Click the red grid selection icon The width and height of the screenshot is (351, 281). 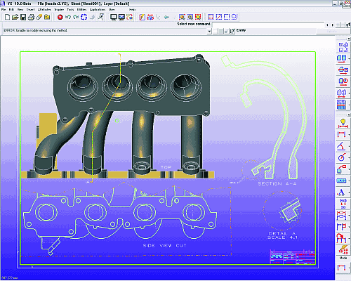(211, 17)
